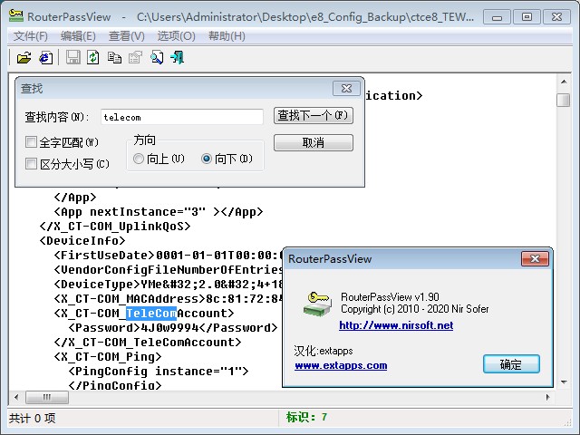Click the X_CT-COM_MACAddress line
Image resolution: width=580 pixels, height=435 pixels.
(x=168, y=299)
